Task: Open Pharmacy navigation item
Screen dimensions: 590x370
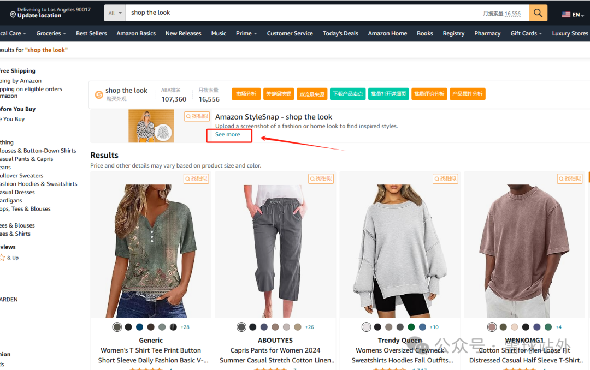Action: click(487, 33)
